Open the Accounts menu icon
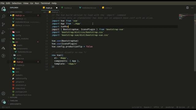 (x=3, y=94)
